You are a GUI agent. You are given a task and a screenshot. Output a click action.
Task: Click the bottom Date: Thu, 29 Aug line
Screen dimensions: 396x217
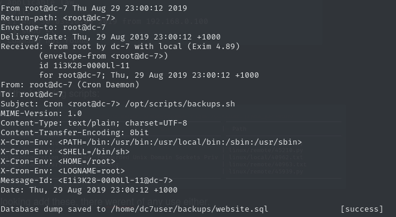coord(89,190)
